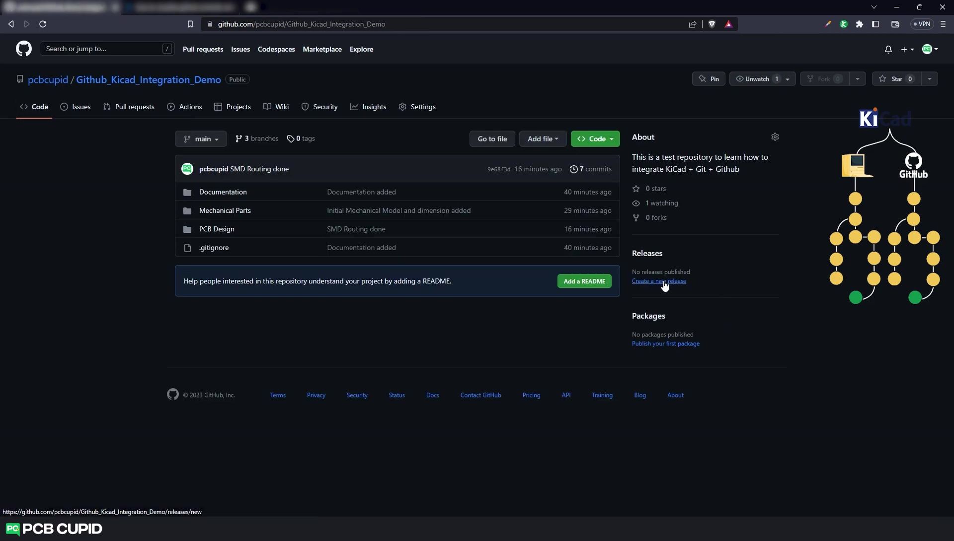Open the PCB Design folder
Screen dimensions: 954x541
[x=217, y=229]
